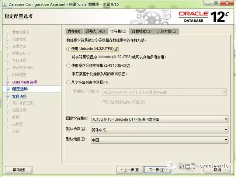236x177 pixels.
Task: Click the 数据库操作 step
Action: [x=21, y=32]
